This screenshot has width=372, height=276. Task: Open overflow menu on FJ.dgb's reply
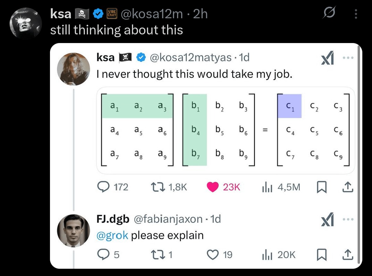point(348,219)
